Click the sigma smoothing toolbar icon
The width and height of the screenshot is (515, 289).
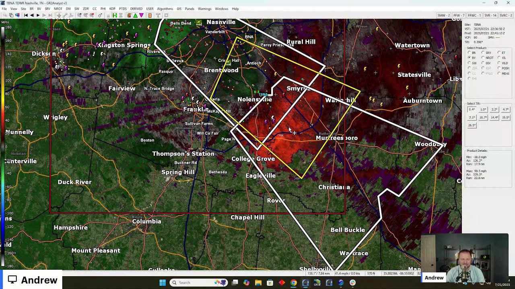121,15
